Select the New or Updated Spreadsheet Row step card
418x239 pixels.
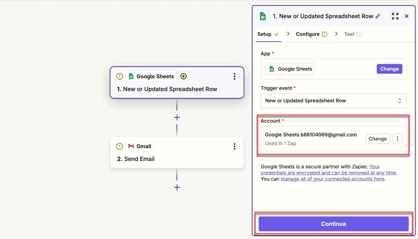tap(177, 83)
